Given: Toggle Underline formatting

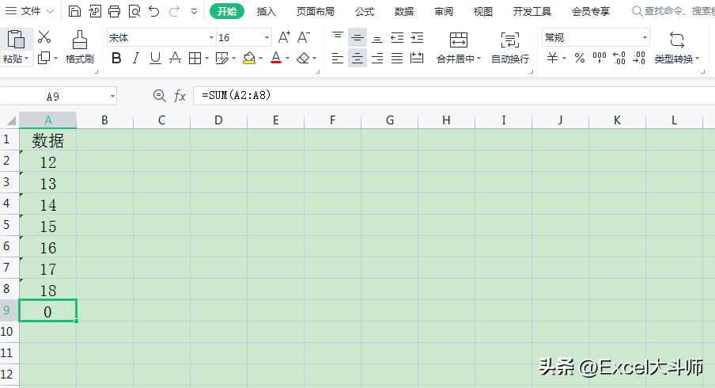Looking at the screenshot, I should tap(155, 58).
